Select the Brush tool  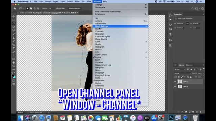point(13,34)
